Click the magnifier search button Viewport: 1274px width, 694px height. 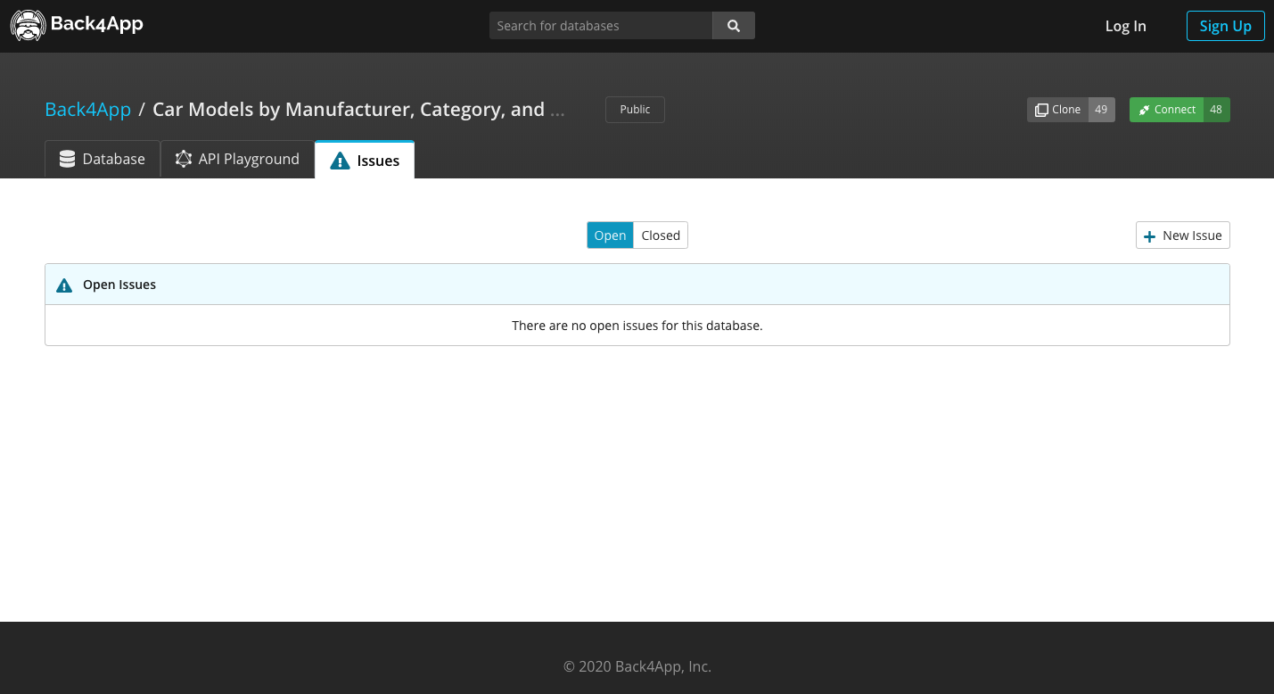(x=734, y=26)
